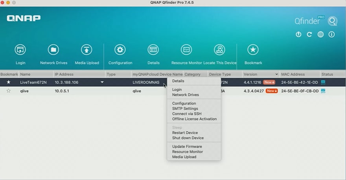Click the Type column header
Viewport: 346px width, 180px height.
pyautogui.click(x=118, y=74)
